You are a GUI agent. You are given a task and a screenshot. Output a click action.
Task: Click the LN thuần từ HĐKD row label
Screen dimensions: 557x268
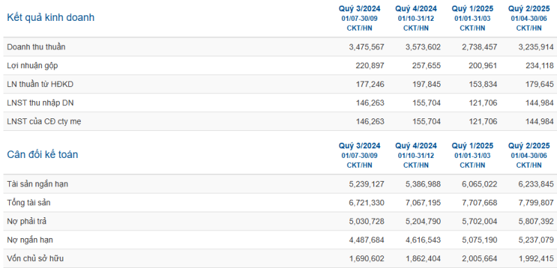click(x=40, y=84)
